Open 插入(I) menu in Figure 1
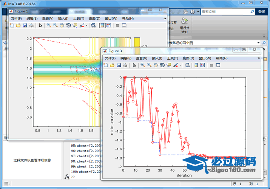 [x=63, y=19]
